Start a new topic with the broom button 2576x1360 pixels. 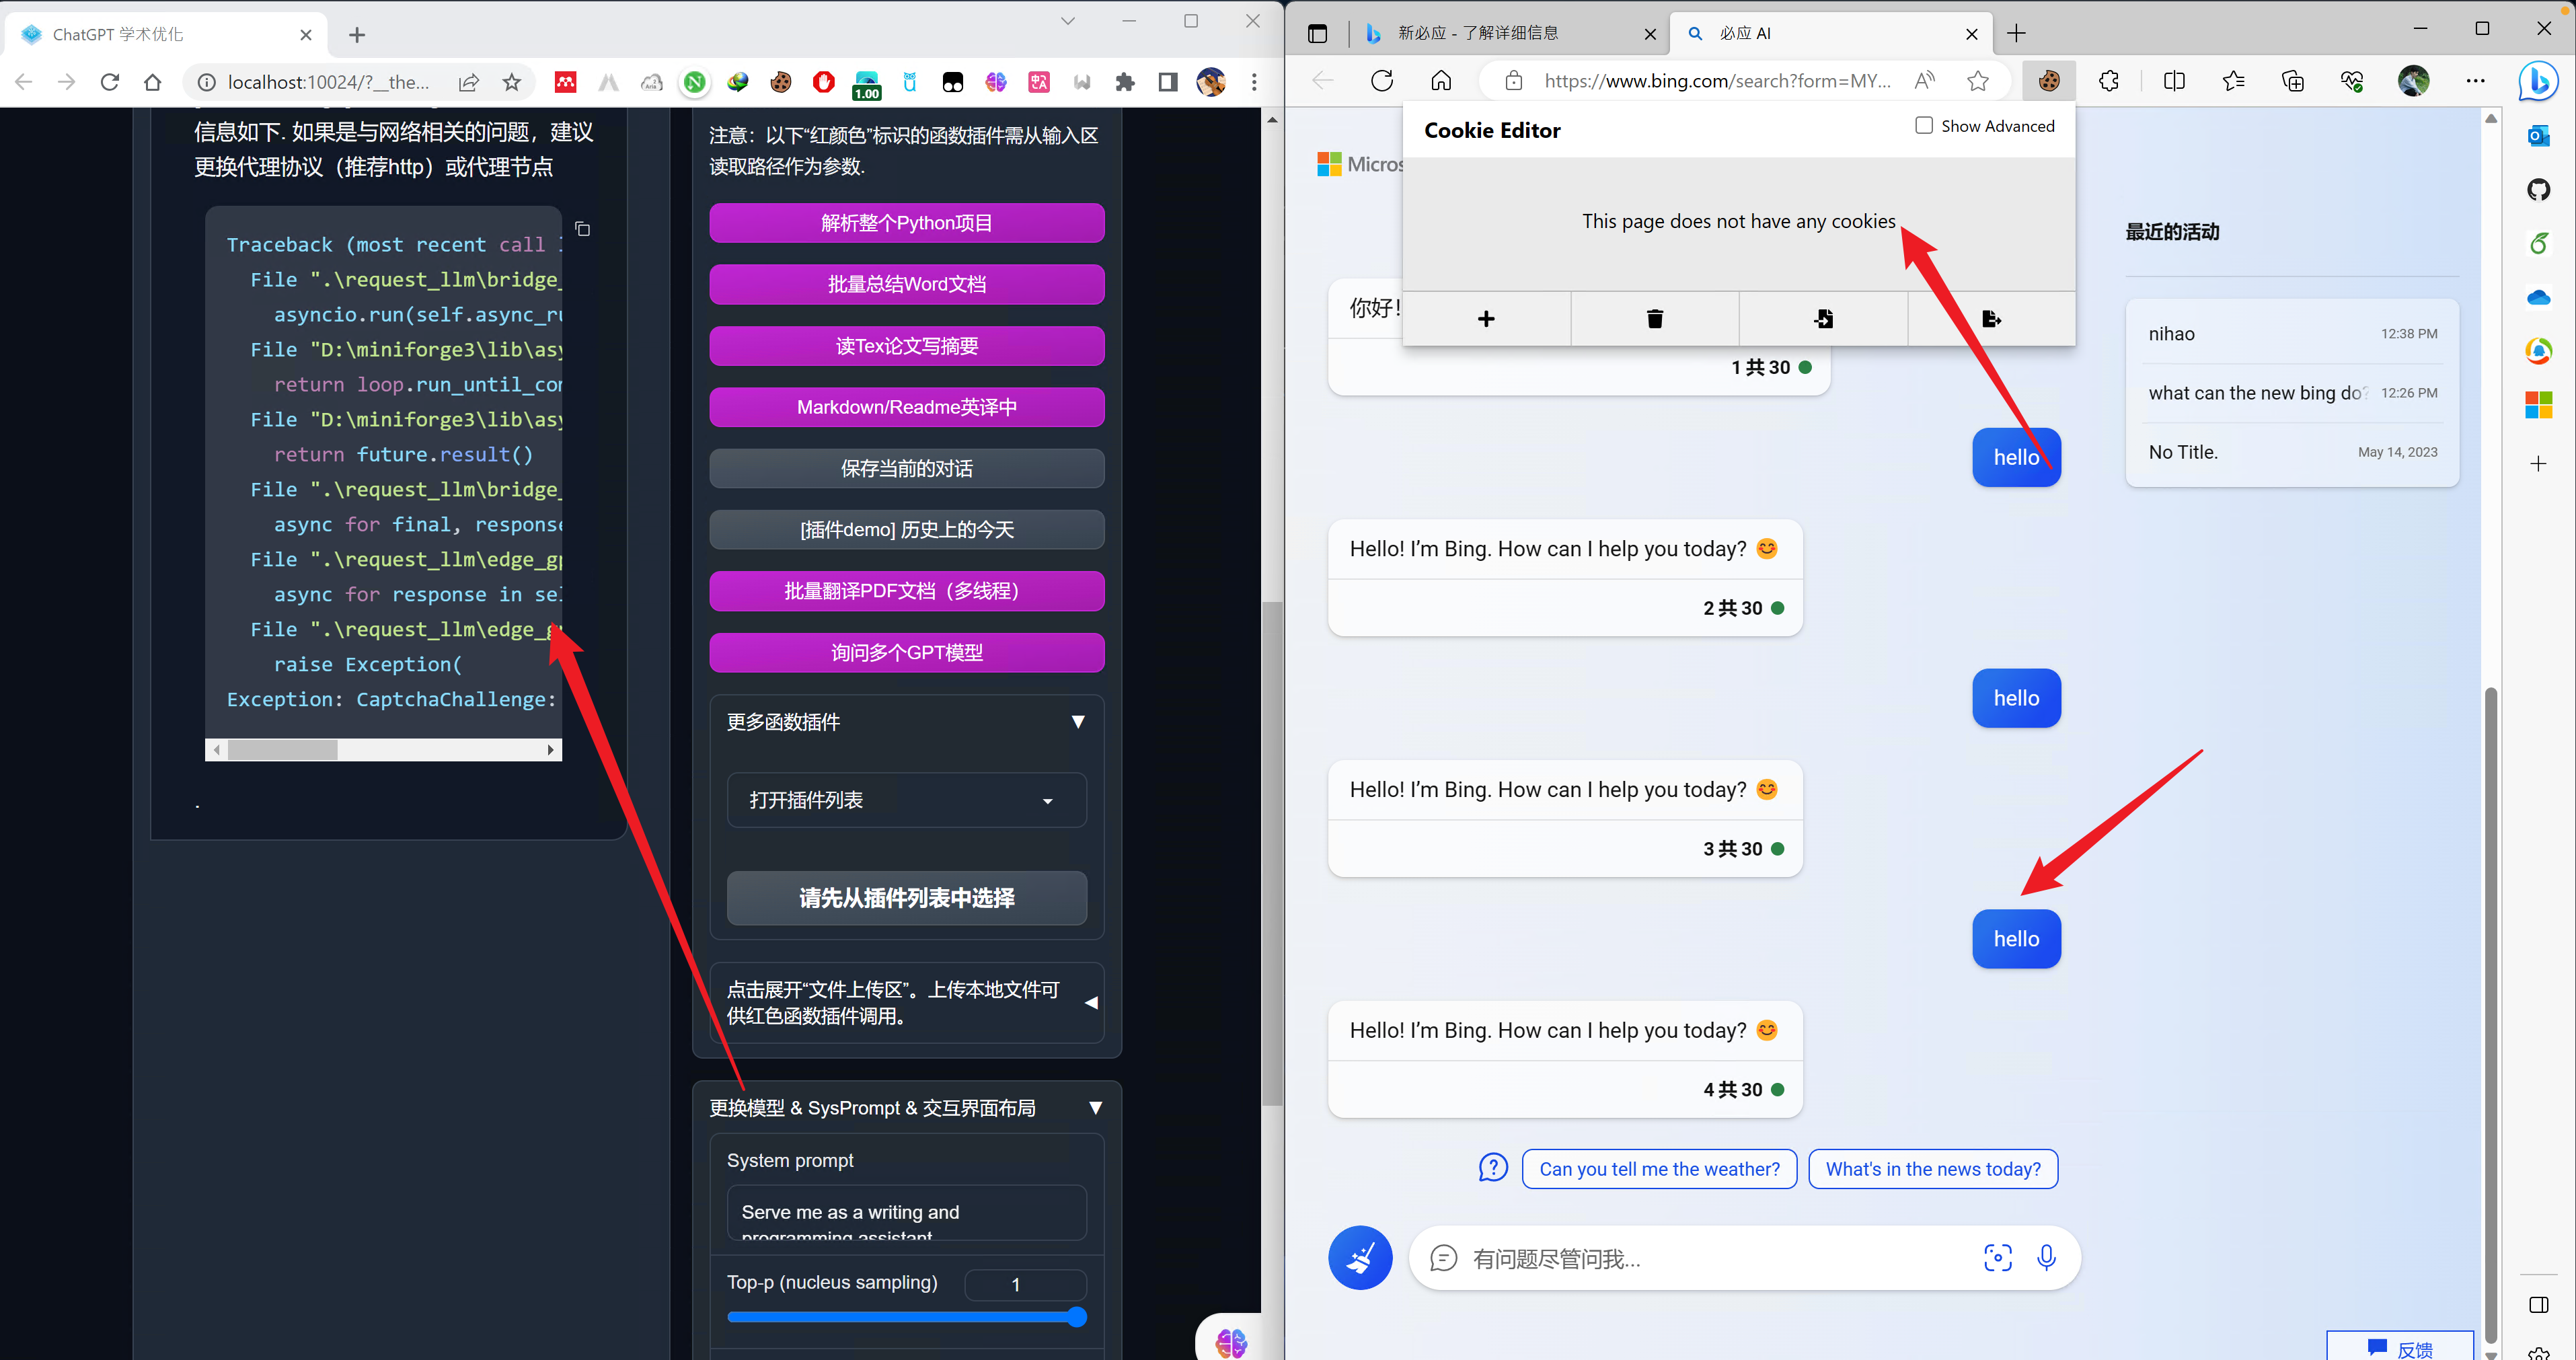click(x=1360, y=1257)
